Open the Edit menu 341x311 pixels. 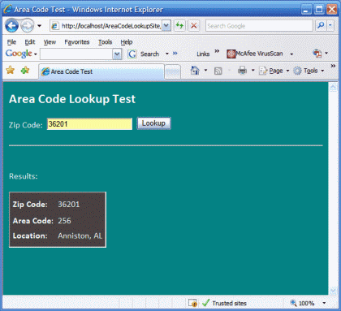(30, 42)
